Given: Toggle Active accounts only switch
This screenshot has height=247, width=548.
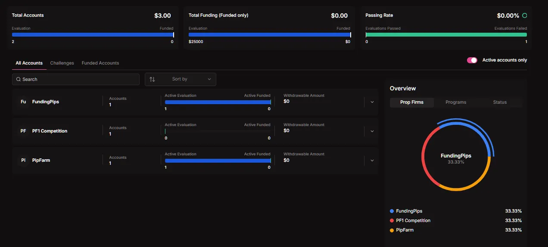Looking at the screenshot, I should click(472, 60).
